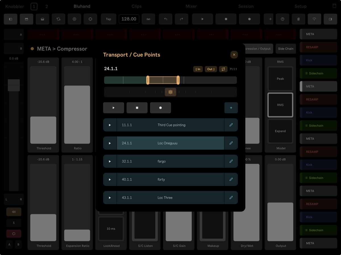Click the window icon at top right
Viewport: 341px width, 255px height.
[334, 6]
